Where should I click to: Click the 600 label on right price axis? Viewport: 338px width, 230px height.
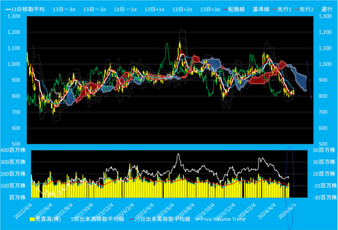pyautogui.click(x=323, y=128)
